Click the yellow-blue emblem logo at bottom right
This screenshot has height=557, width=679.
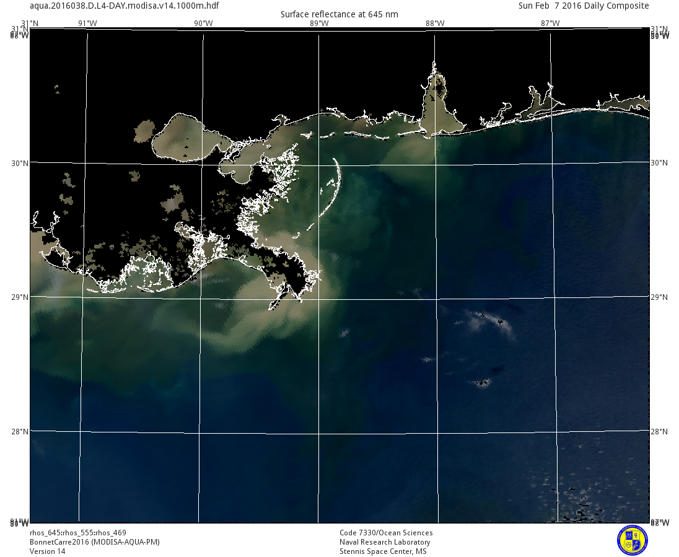coord(632,540)
